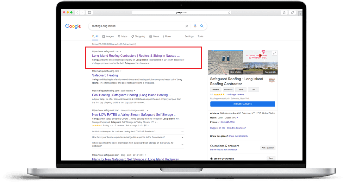Open the Safeguard Heating result
Image resolution: width=349 pixels, height=183 pixels.
pyautogui.click(x=105, y=75)
